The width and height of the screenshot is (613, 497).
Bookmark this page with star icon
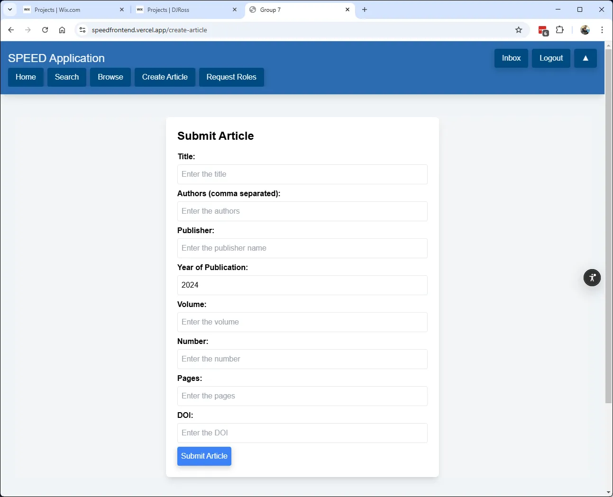click(x=519, y=30)
